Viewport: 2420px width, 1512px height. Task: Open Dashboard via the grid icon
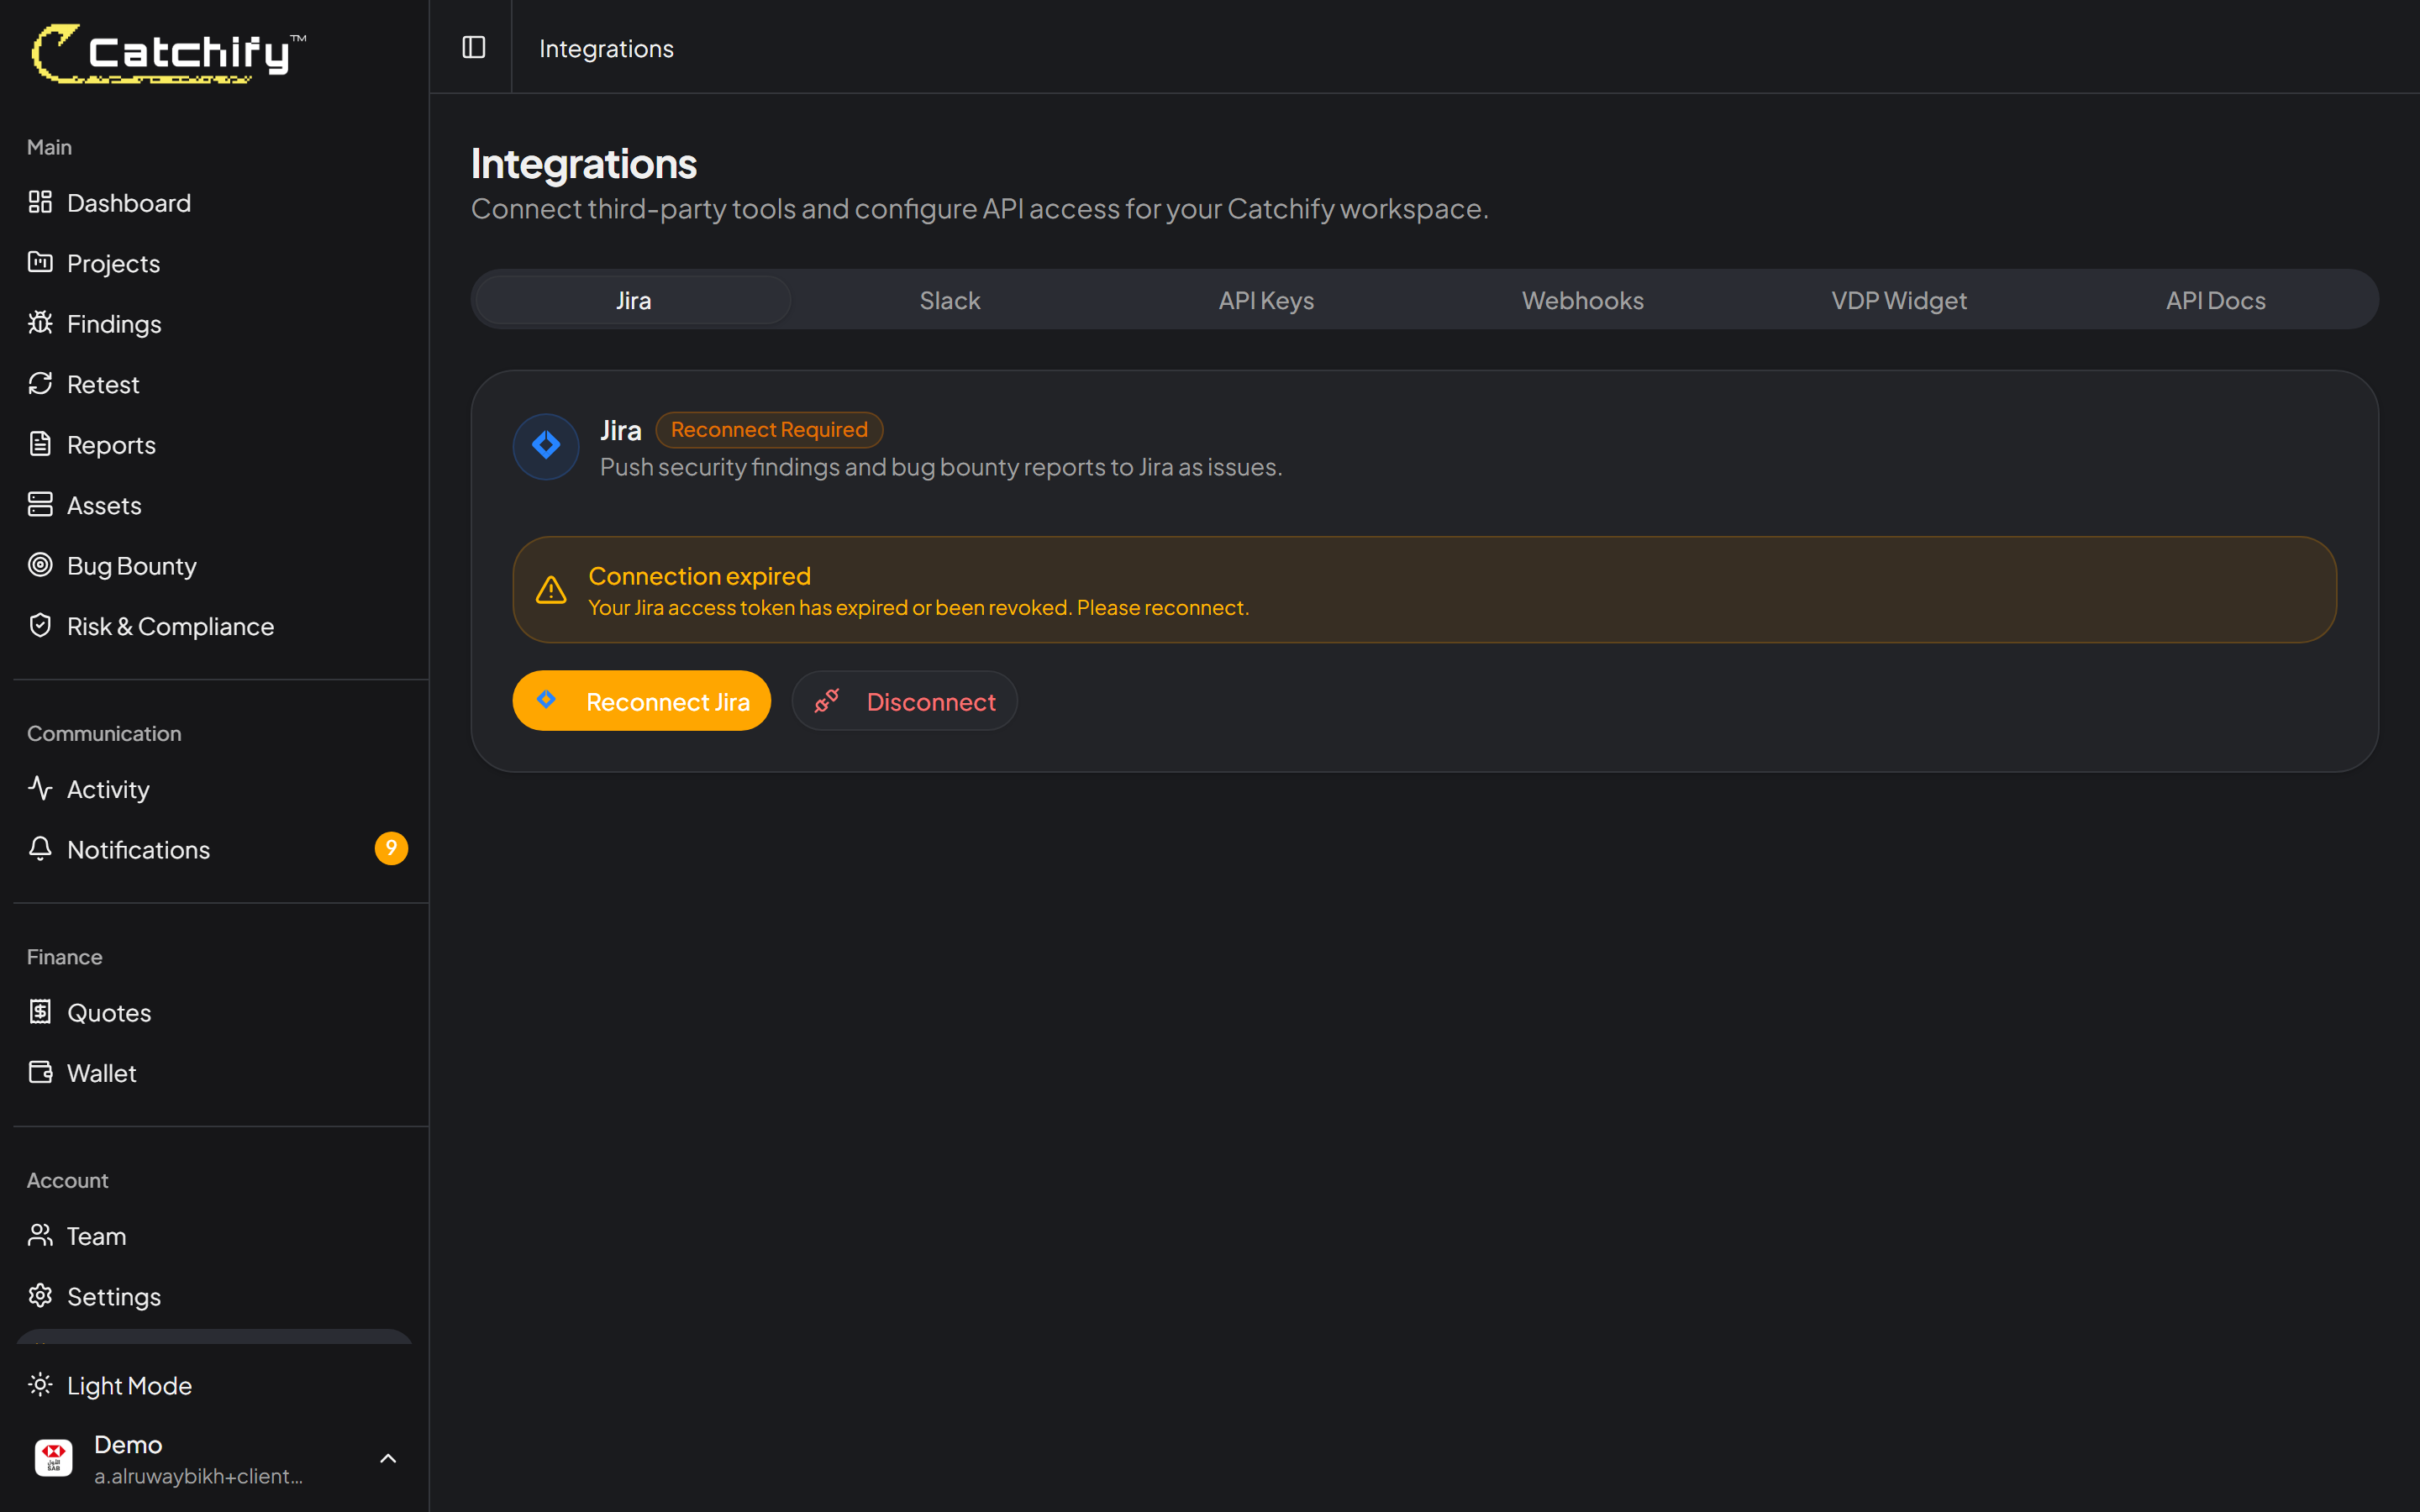(x=40, y=202)
